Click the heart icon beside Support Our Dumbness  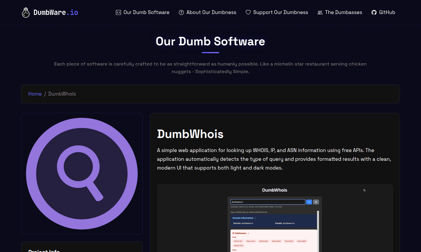(x=248, y=12)
